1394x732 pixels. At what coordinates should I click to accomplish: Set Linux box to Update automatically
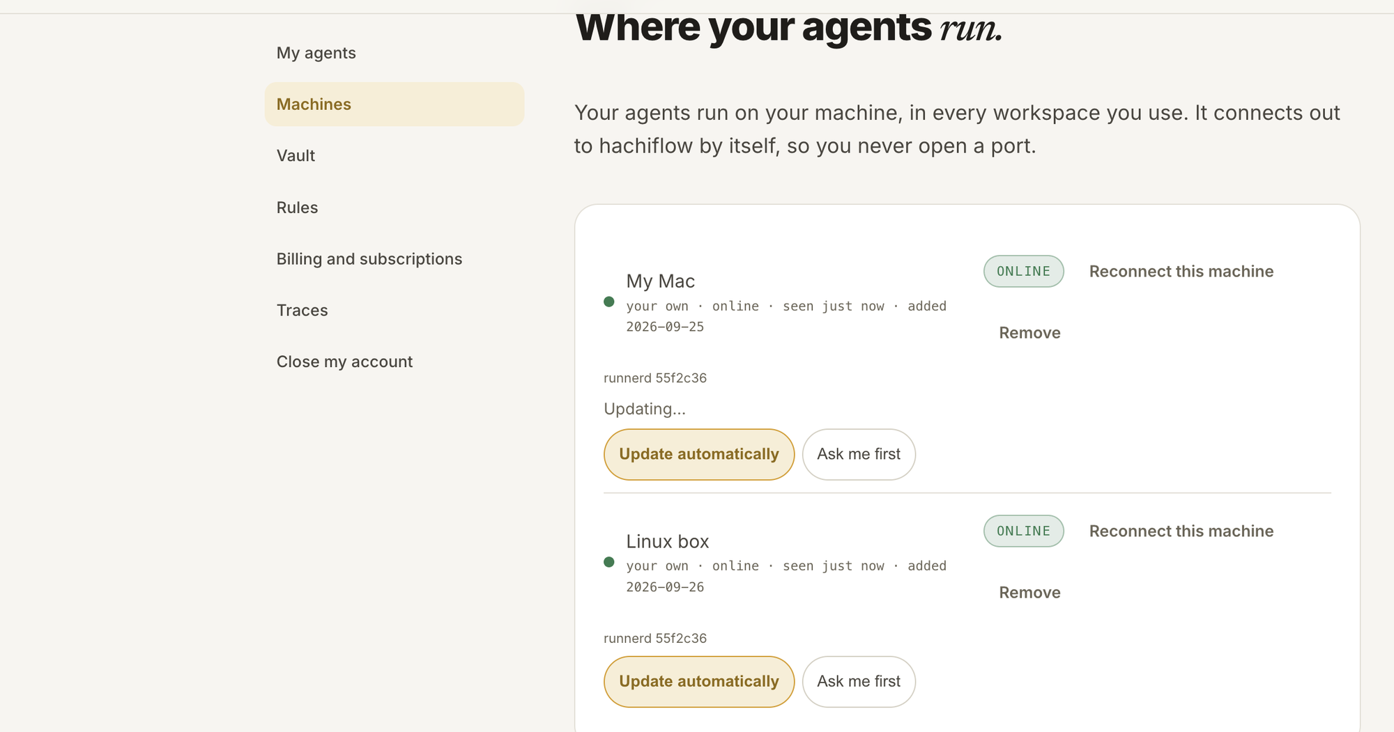point(699,682)
